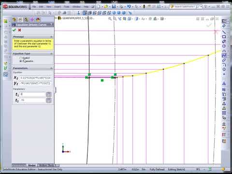The width and height of the screenshot is (232, 174).
Task: Select the Sketch Fillet tool
Action: point(224,65)
